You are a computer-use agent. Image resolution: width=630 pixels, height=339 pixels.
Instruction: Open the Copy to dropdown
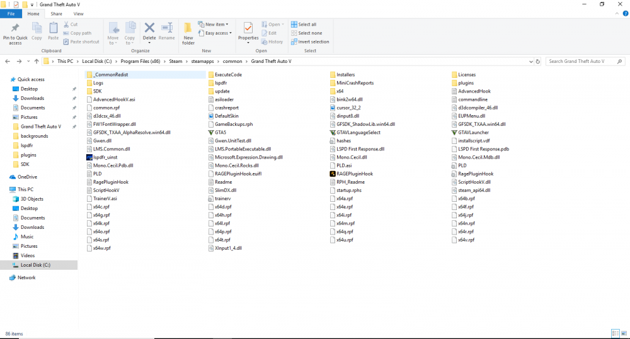point(130,33)
